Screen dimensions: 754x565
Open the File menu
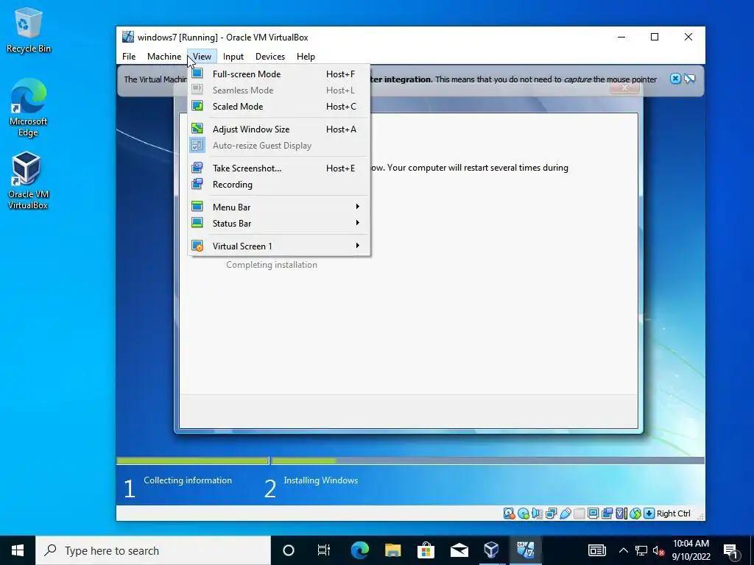pos(129,56)
